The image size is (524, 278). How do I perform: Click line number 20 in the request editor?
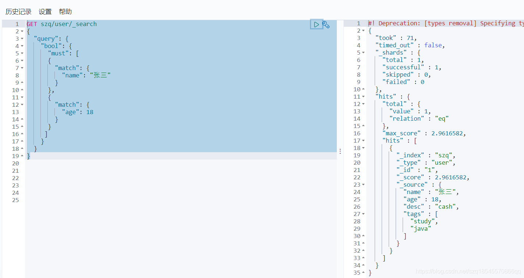pos(15,163)
